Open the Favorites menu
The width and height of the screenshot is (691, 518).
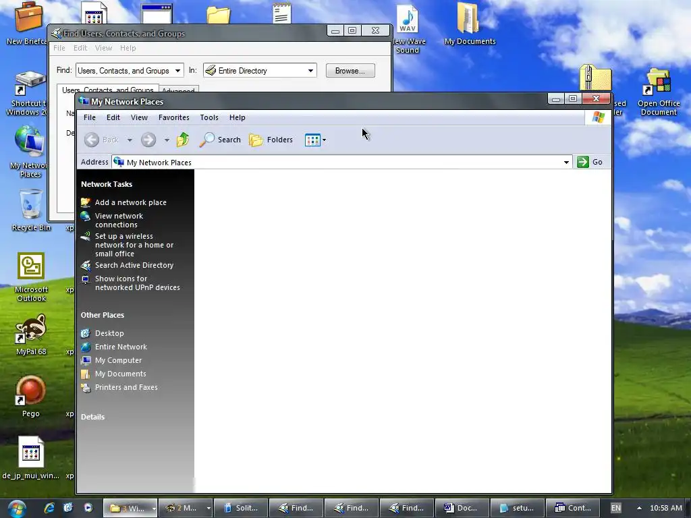point(173,117)
